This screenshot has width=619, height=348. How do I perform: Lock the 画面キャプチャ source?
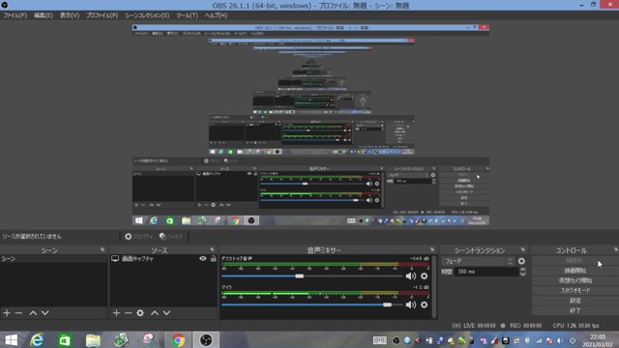(213, 259)
